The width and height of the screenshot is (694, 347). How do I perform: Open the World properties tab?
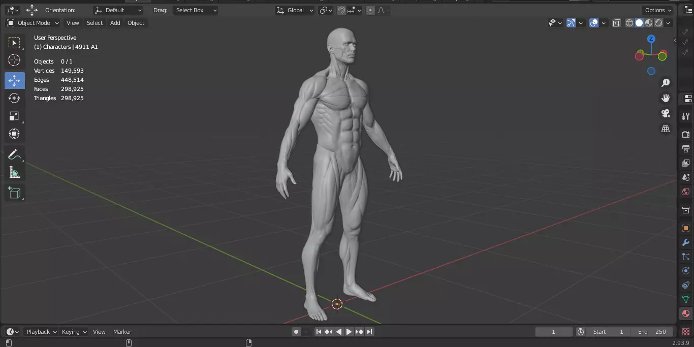click(x=686, y=192)
